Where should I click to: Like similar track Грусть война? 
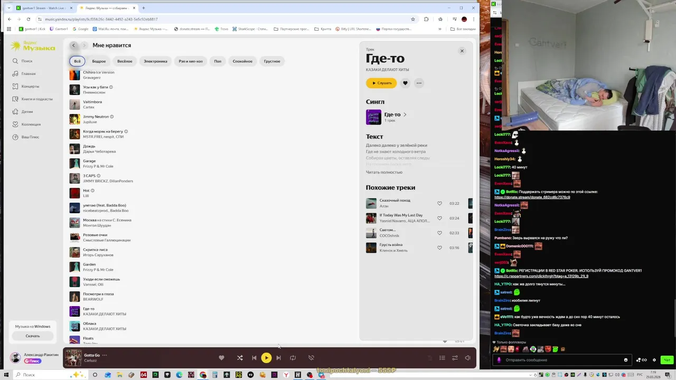[439, 248]
